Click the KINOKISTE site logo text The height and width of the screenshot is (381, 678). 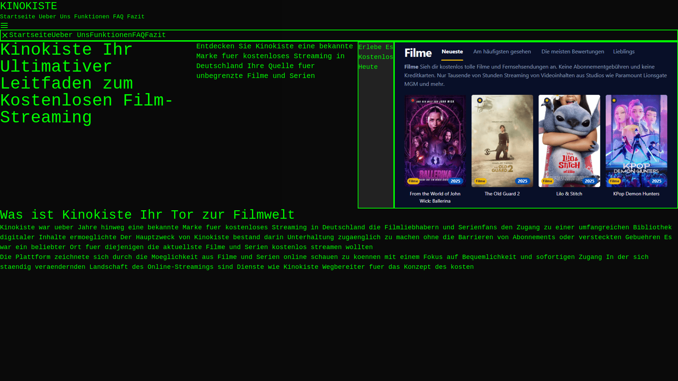[29, 6]
